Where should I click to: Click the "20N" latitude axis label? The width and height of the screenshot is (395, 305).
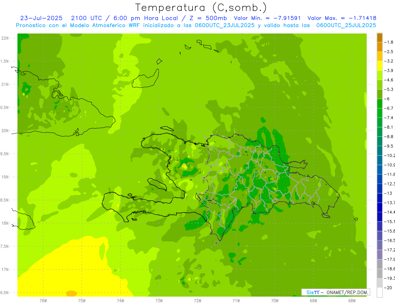pyautogui.click(x=5, y=131)
